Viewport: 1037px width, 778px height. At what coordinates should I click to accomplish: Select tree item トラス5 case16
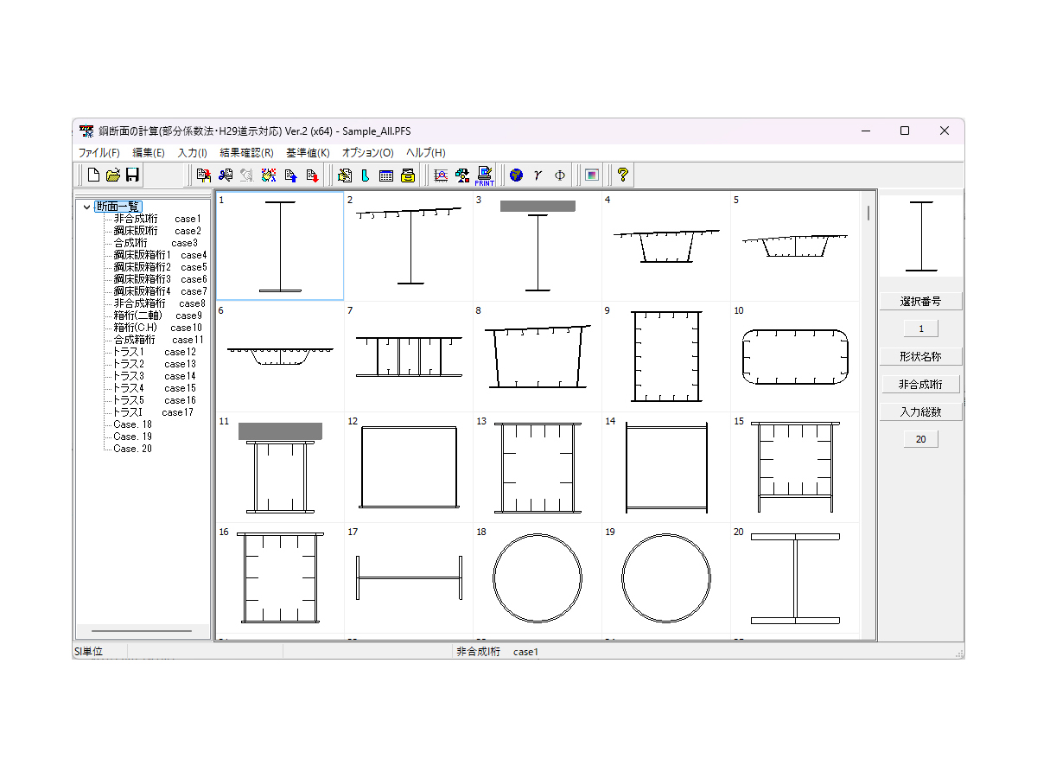pos(155,400)
